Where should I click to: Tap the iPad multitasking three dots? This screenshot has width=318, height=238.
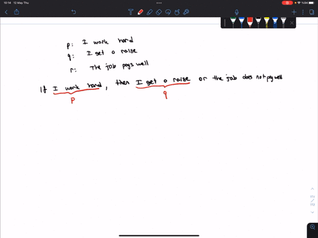159,3
